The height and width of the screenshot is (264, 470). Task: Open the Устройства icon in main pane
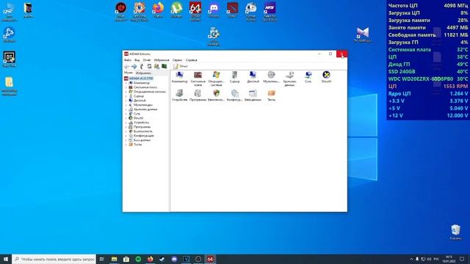[x=179, y=95]
